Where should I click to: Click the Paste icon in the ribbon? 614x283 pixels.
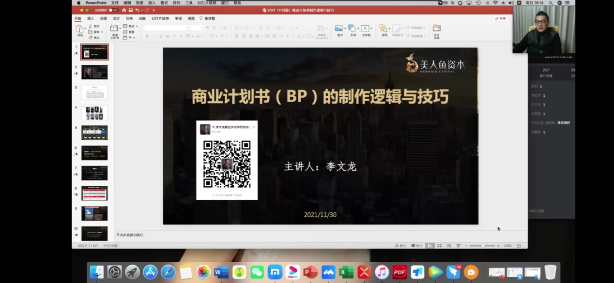point(80,29)
